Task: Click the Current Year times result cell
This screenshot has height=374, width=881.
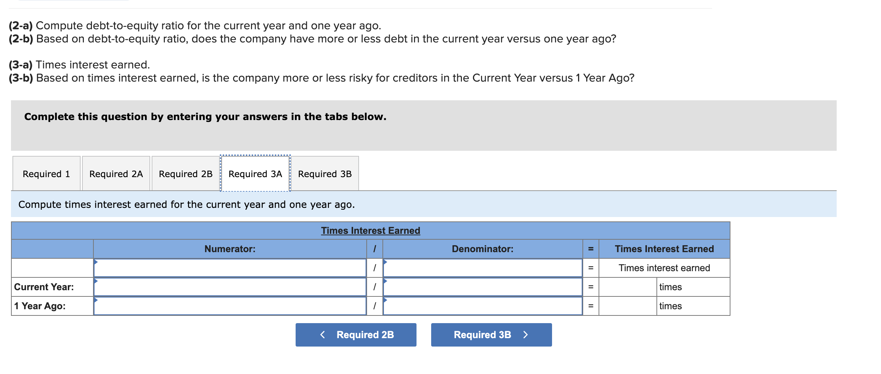Action: pos(627,287)
